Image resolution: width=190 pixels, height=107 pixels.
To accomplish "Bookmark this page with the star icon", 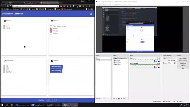I will (58, 6).
